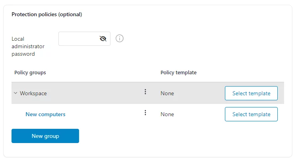Open the New computers group link
This screenshot has width=296, height=162.
coord(45,114)
